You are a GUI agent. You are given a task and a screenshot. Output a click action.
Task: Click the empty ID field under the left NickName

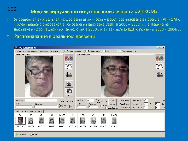pos(24,107)
